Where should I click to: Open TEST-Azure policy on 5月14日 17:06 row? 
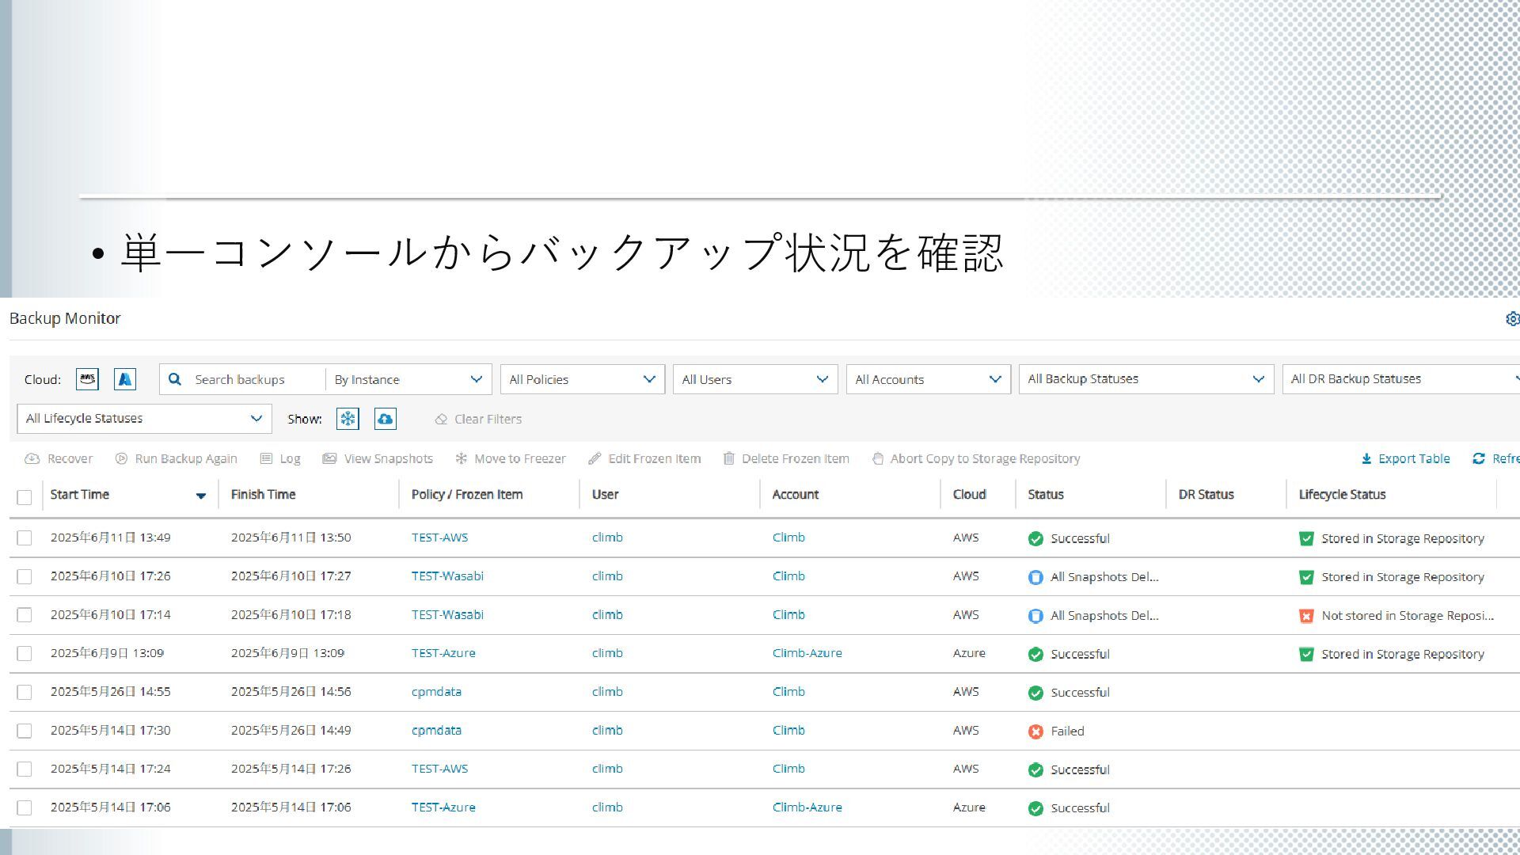[443, 807]
